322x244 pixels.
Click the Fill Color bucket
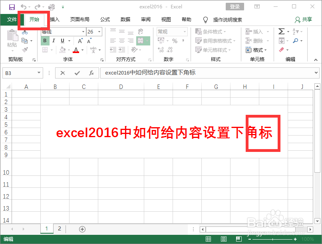(62, 49)
